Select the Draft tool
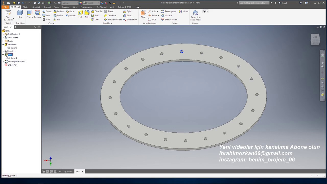 pyautogui.click(x=95, y=20)
